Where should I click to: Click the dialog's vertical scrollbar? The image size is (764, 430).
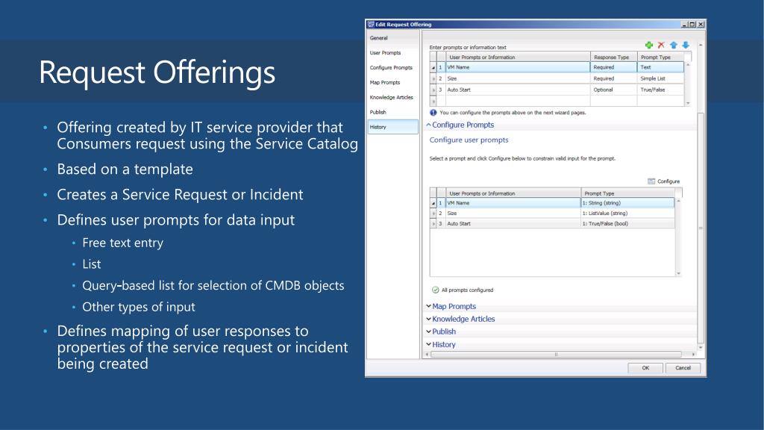point(701,228)
